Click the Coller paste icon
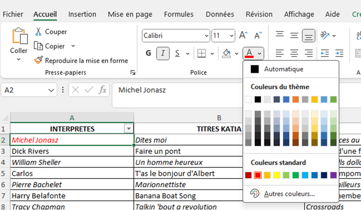Image resolution: width=361 pixels, height=210 pixels. [x=19, y=36]
